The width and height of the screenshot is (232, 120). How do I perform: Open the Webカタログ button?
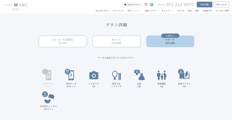(x=132, y=5)
